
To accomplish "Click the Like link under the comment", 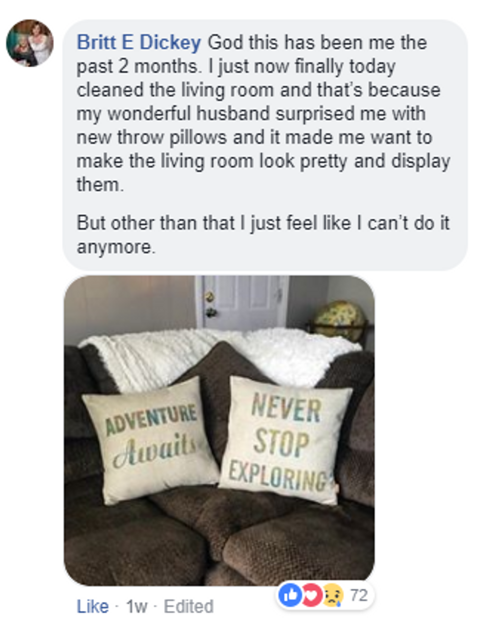I will [x=92, y=606].
